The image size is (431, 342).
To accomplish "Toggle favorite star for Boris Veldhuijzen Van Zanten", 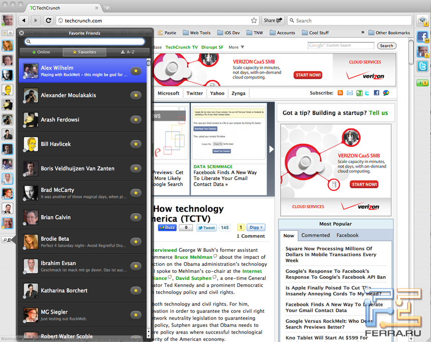I will (x=136, y=168).
